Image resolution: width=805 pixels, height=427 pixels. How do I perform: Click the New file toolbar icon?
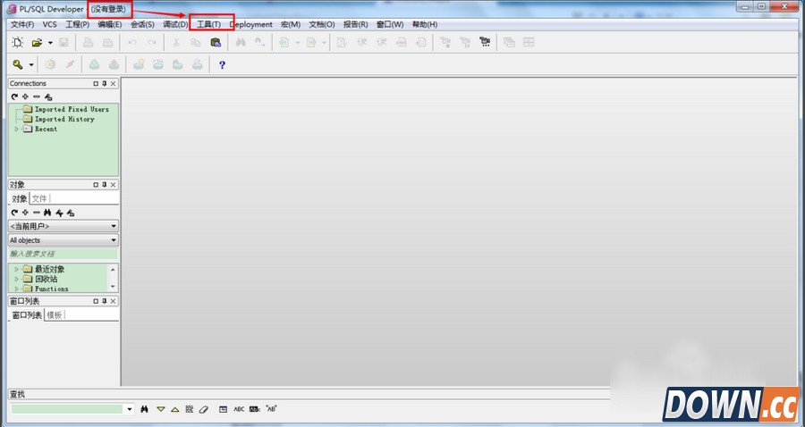tap(17, 42)
